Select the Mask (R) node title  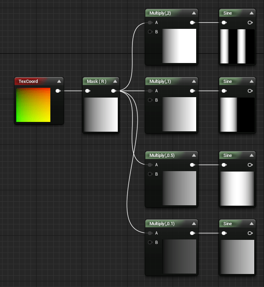click(x=97, y=81)
